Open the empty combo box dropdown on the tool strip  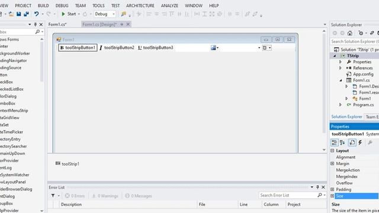pyautogui.click(x=259, y=48)
